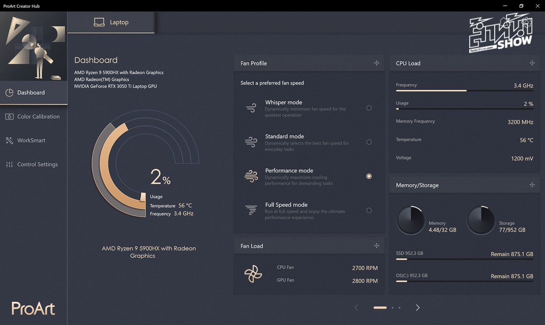This screenshot has width=545, height=325.
Task: Click the CPU Frequency progress bar
Action: coord(465,91)
